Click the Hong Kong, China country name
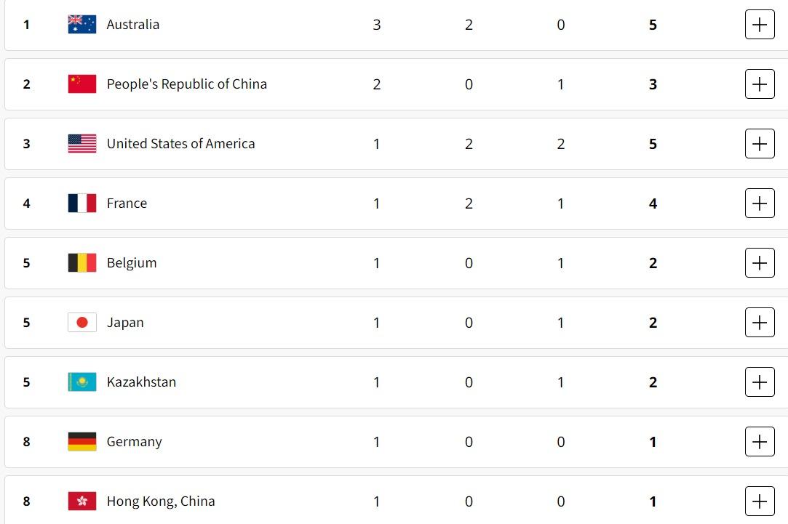The image size is (788, 524). point(161,501)
